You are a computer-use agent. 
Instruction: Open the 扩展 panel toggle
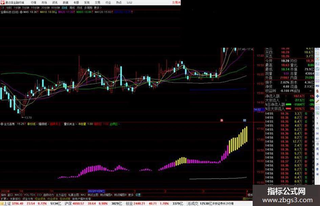(4, 199)
